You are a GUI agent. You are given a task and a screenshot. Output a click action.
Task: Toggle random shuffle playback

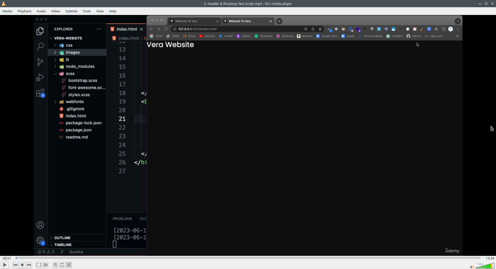[69, 265]
